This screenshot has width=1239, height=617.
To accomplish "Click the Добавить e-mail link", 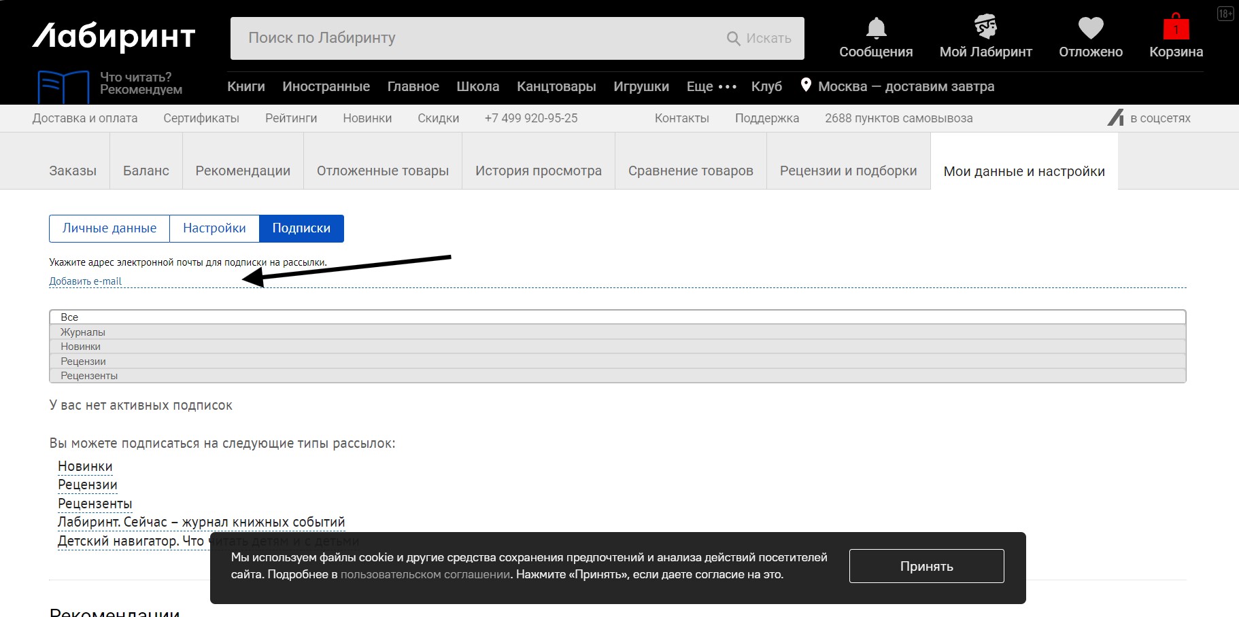I will [85, 281].
